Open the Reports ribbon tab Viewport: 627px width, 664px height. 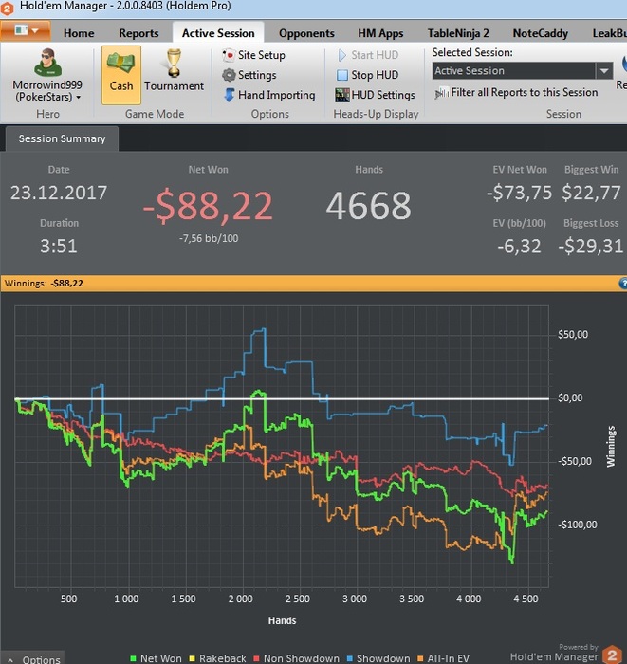pyautogui.click(x=138, y=33)
